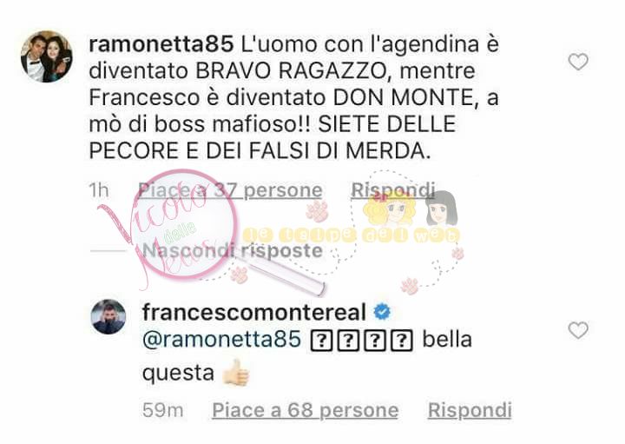Click the blue verified badge

tap(382, 312)
